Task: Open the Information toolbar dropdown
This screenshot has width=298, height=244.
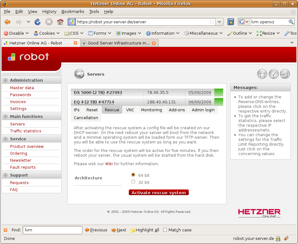Action: pyautogui.click(x=163, y=33)
